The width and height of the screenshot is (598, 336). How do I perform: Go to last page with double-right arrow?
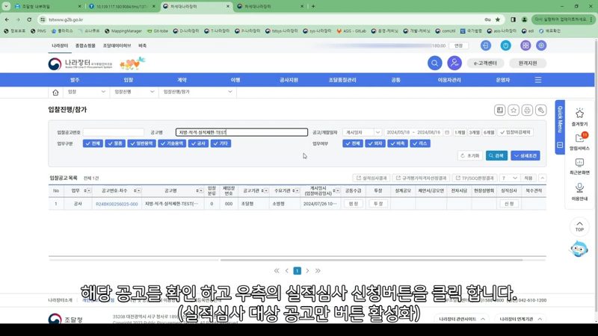[318, 271]
